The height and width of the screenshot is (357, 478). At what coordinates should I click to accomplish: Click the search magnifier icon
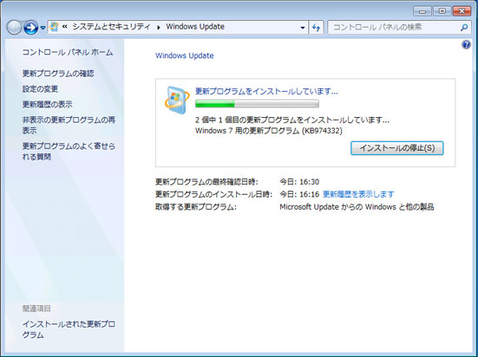pyautogui.click(x=464, y=28)
